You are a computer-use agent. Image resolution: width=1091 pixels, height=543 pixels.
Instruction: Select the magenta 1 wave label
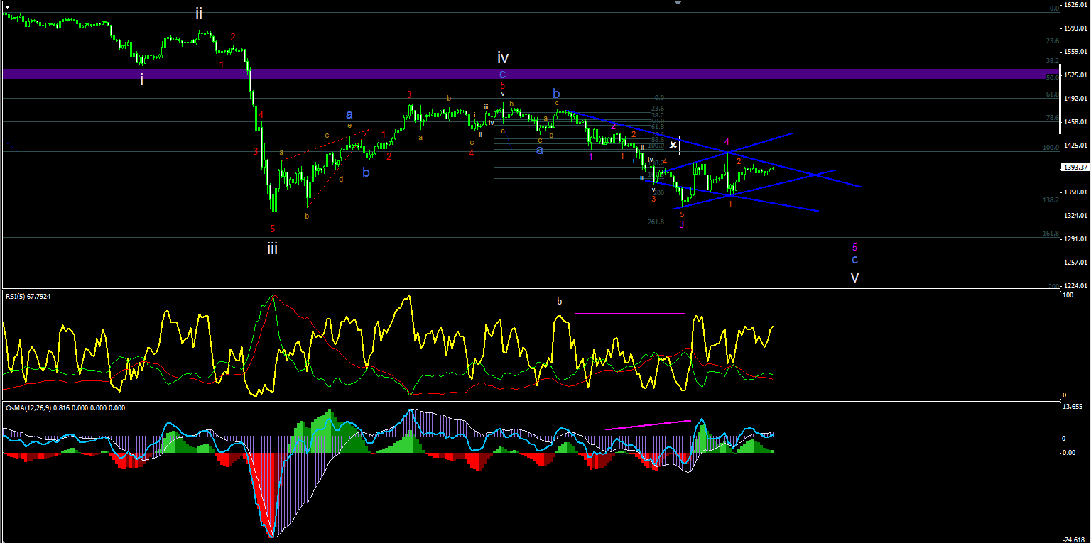click(591, 157)
